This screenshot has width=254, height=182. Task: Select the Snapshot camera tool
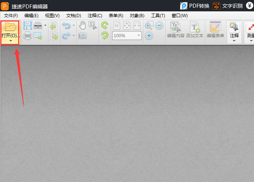tap(83, 36)
